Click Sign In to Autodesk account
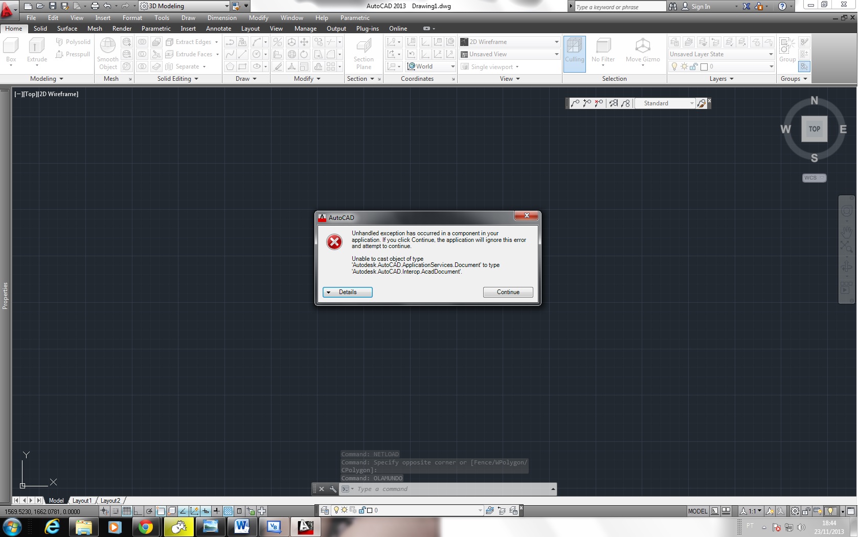 tap(700, 7)
